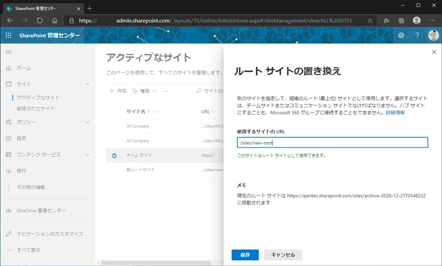Expand the サイト section chevron
442x266 pixels.
pos(87,84)
